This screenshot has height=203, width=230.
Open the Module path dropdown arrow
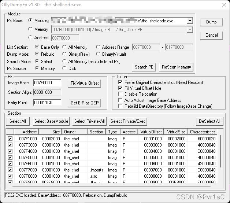(x=190, y=21)
